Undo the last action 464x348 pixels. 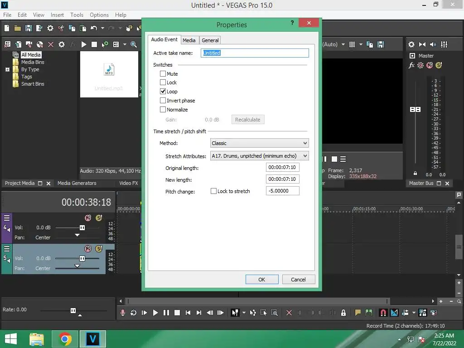(94, 28)
